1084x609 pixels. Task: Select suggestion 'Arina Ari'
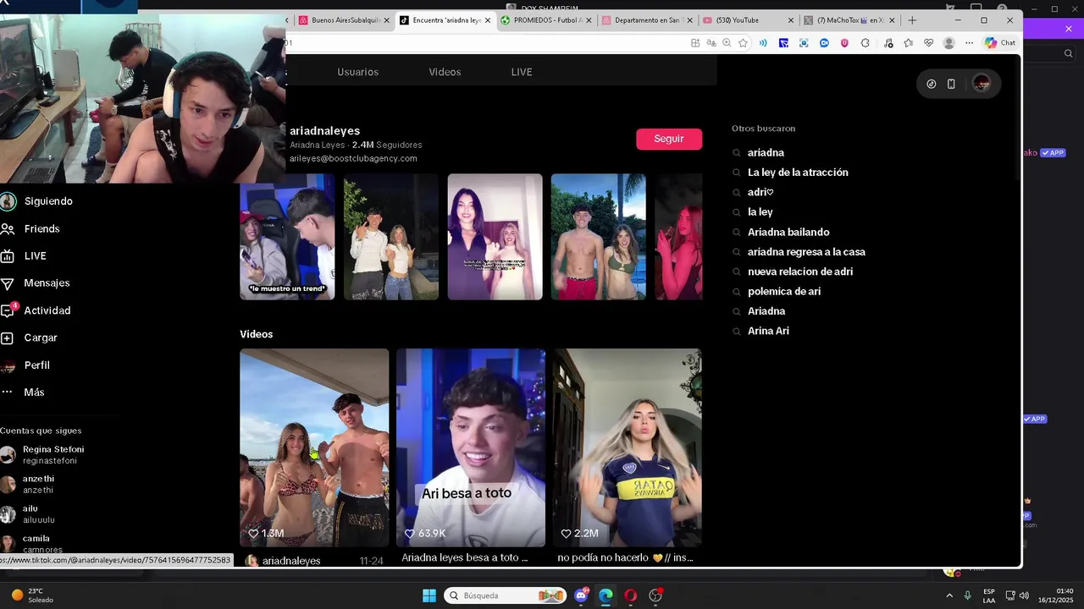pos(768,331)
